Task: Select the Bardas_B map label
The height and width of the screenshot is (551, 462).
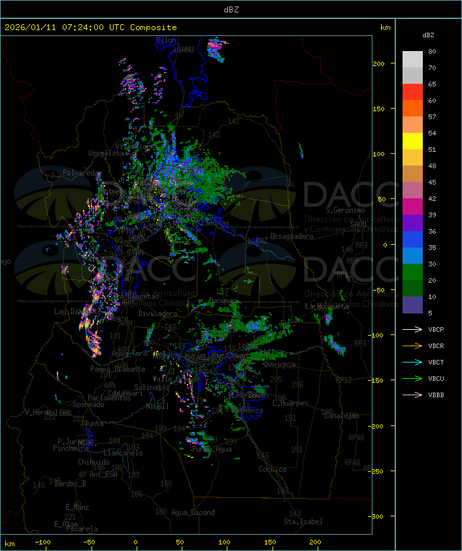Action: click(70, 484)
